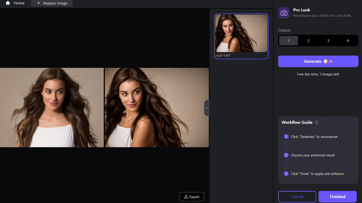Click the Cancel button
This screenshot has width=362, height=203.
coord(297,197)
